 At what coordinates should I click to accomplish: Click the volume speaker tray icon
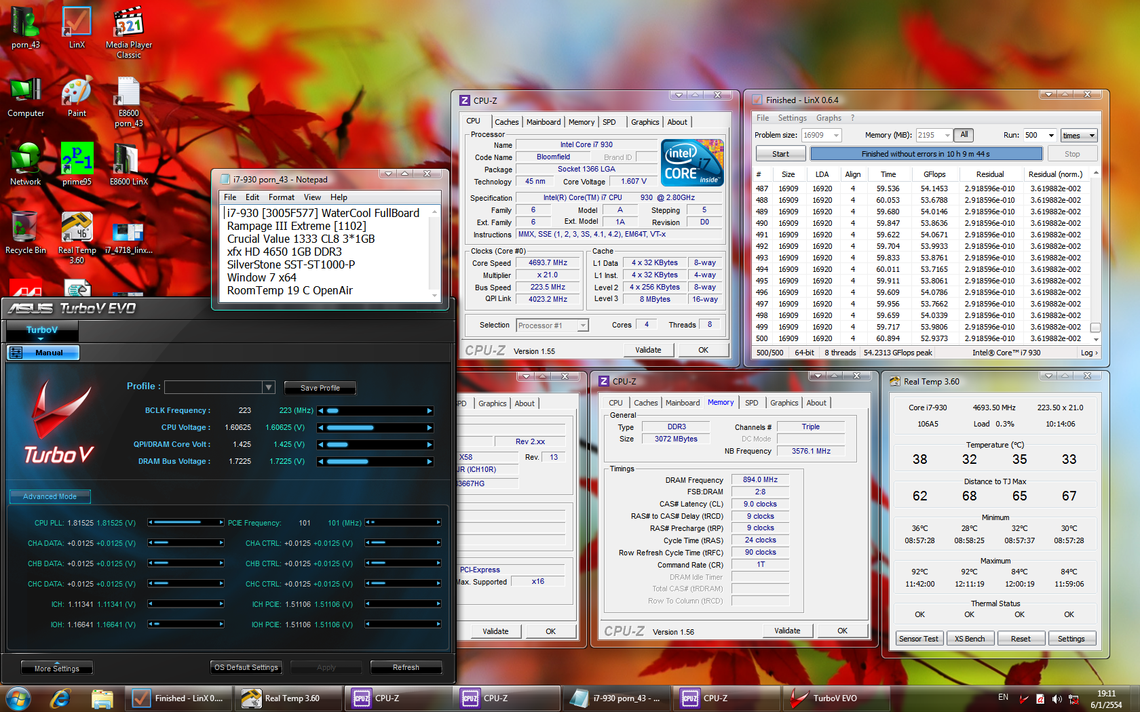(x=1057, y=699)
